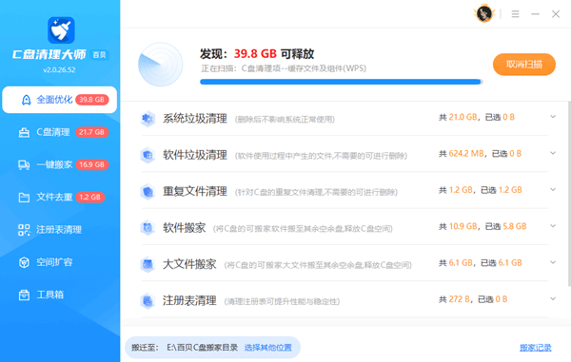Click the 工具箱 toolbox icon
The image size is (571, 362).
coord(24,295)
